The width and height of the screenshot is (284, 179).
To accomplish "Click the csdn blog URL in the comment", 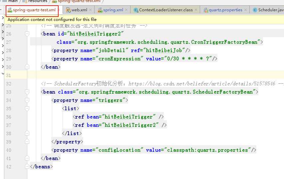I will [202, 84].
